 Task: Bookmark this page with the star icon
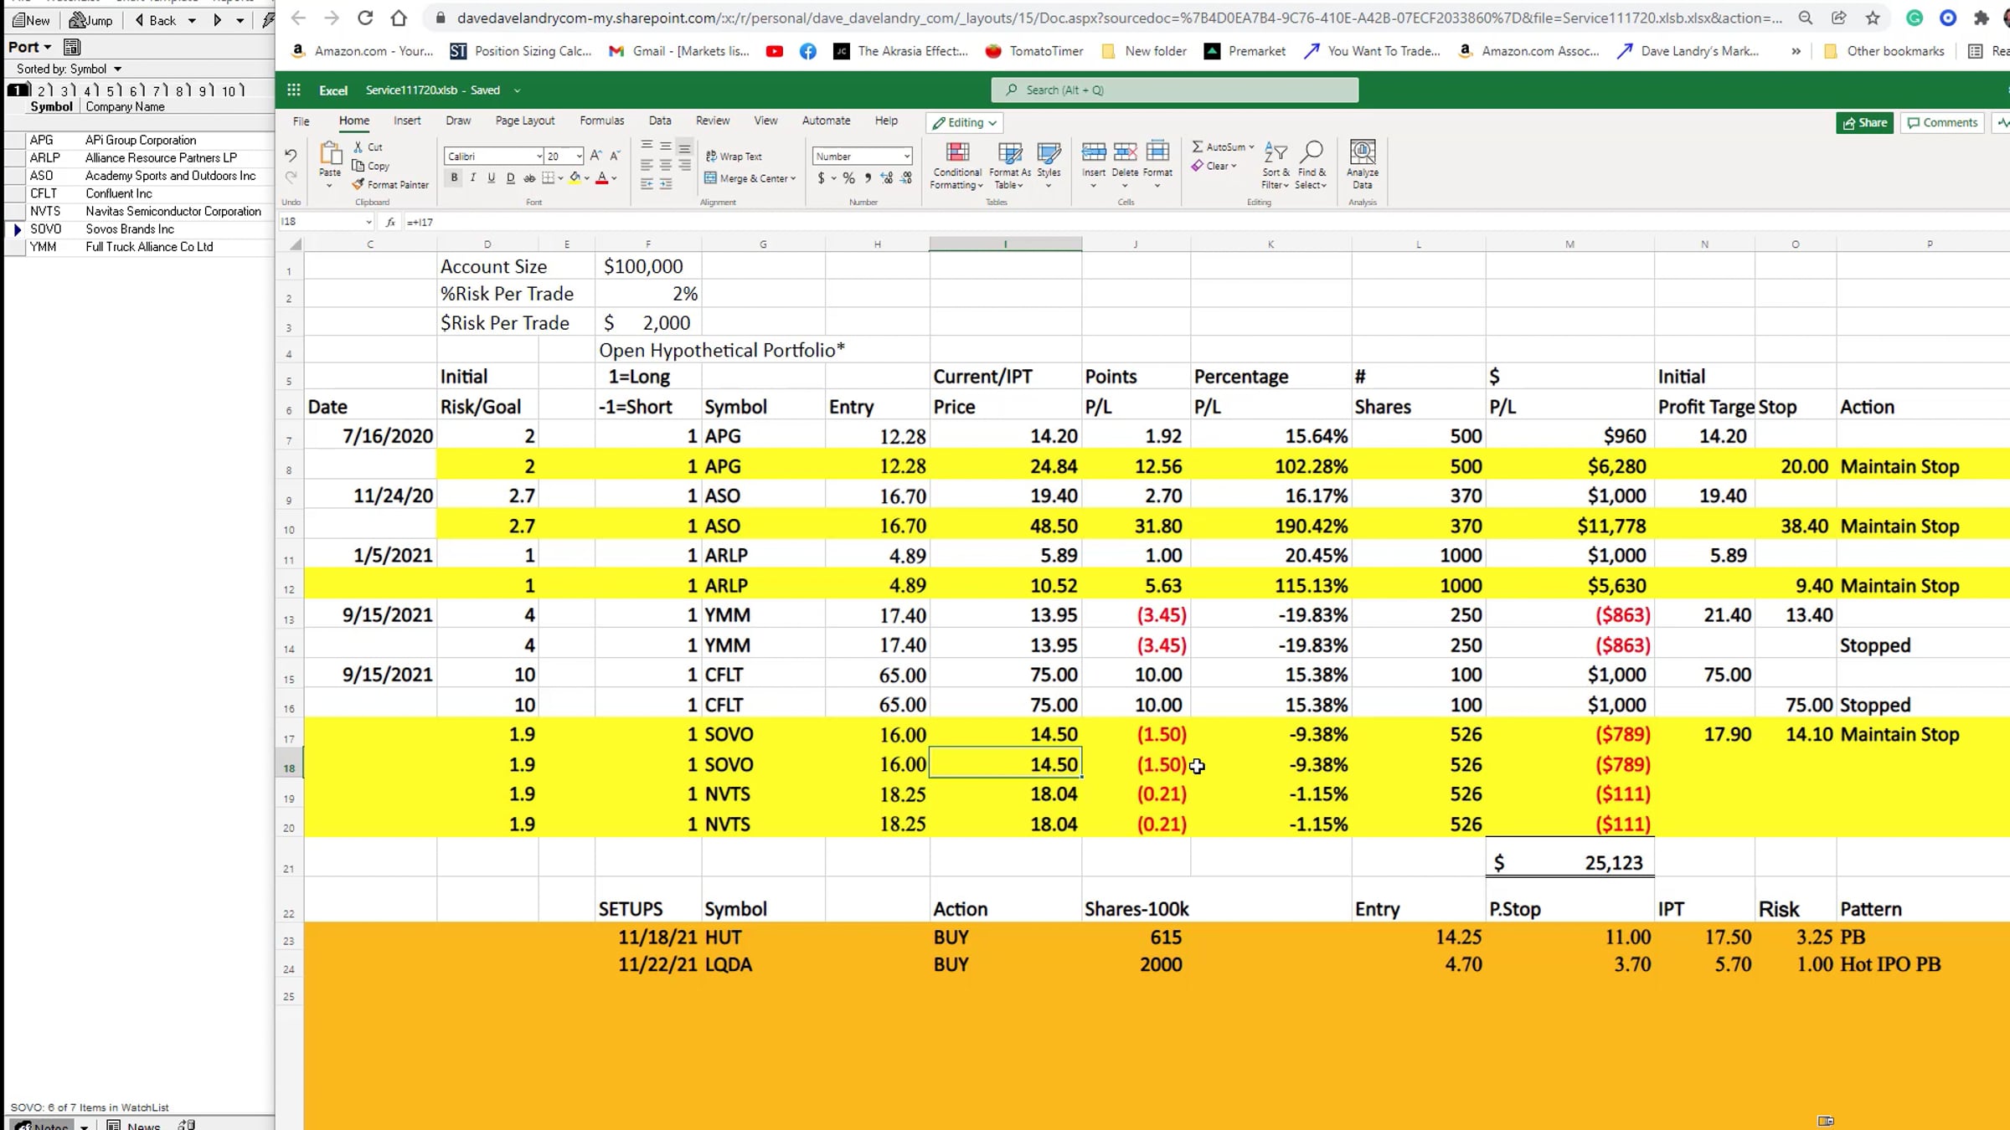(x=1873, y=18)
